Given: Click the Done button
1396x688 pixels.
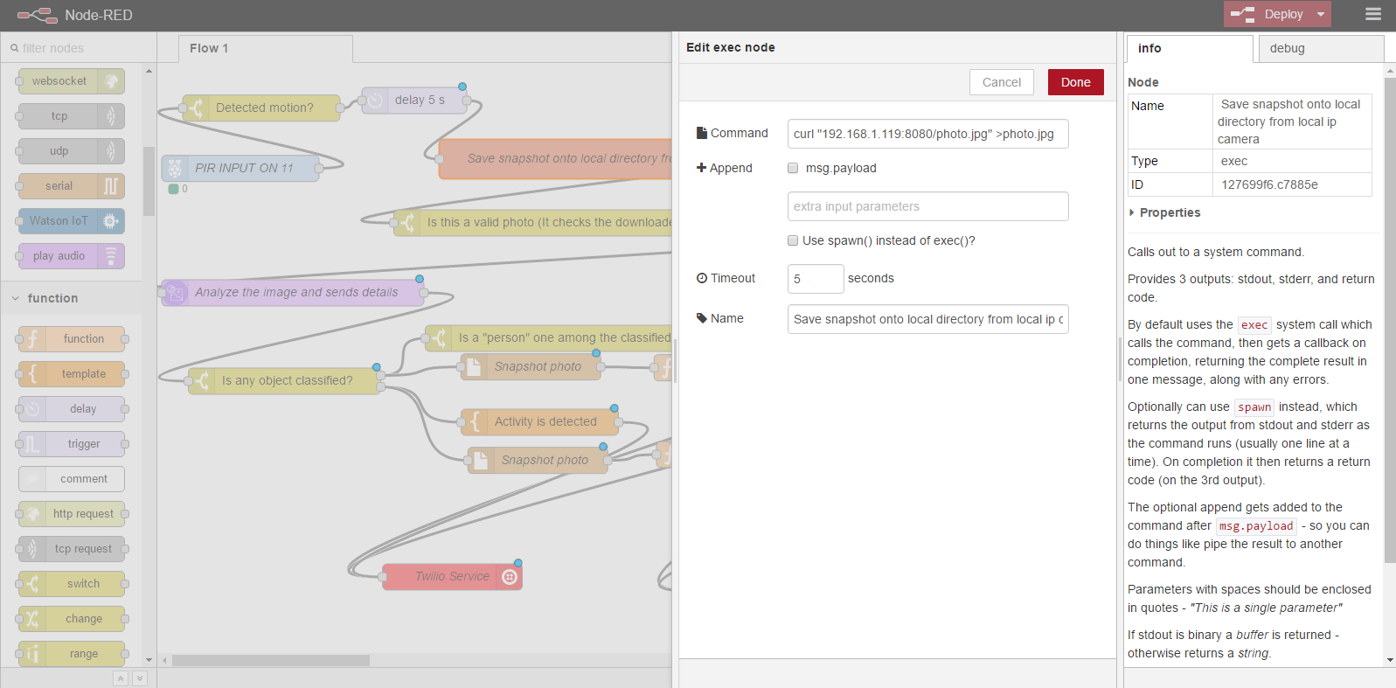Looking at the screenshot, I should [x=1075, y=82].
